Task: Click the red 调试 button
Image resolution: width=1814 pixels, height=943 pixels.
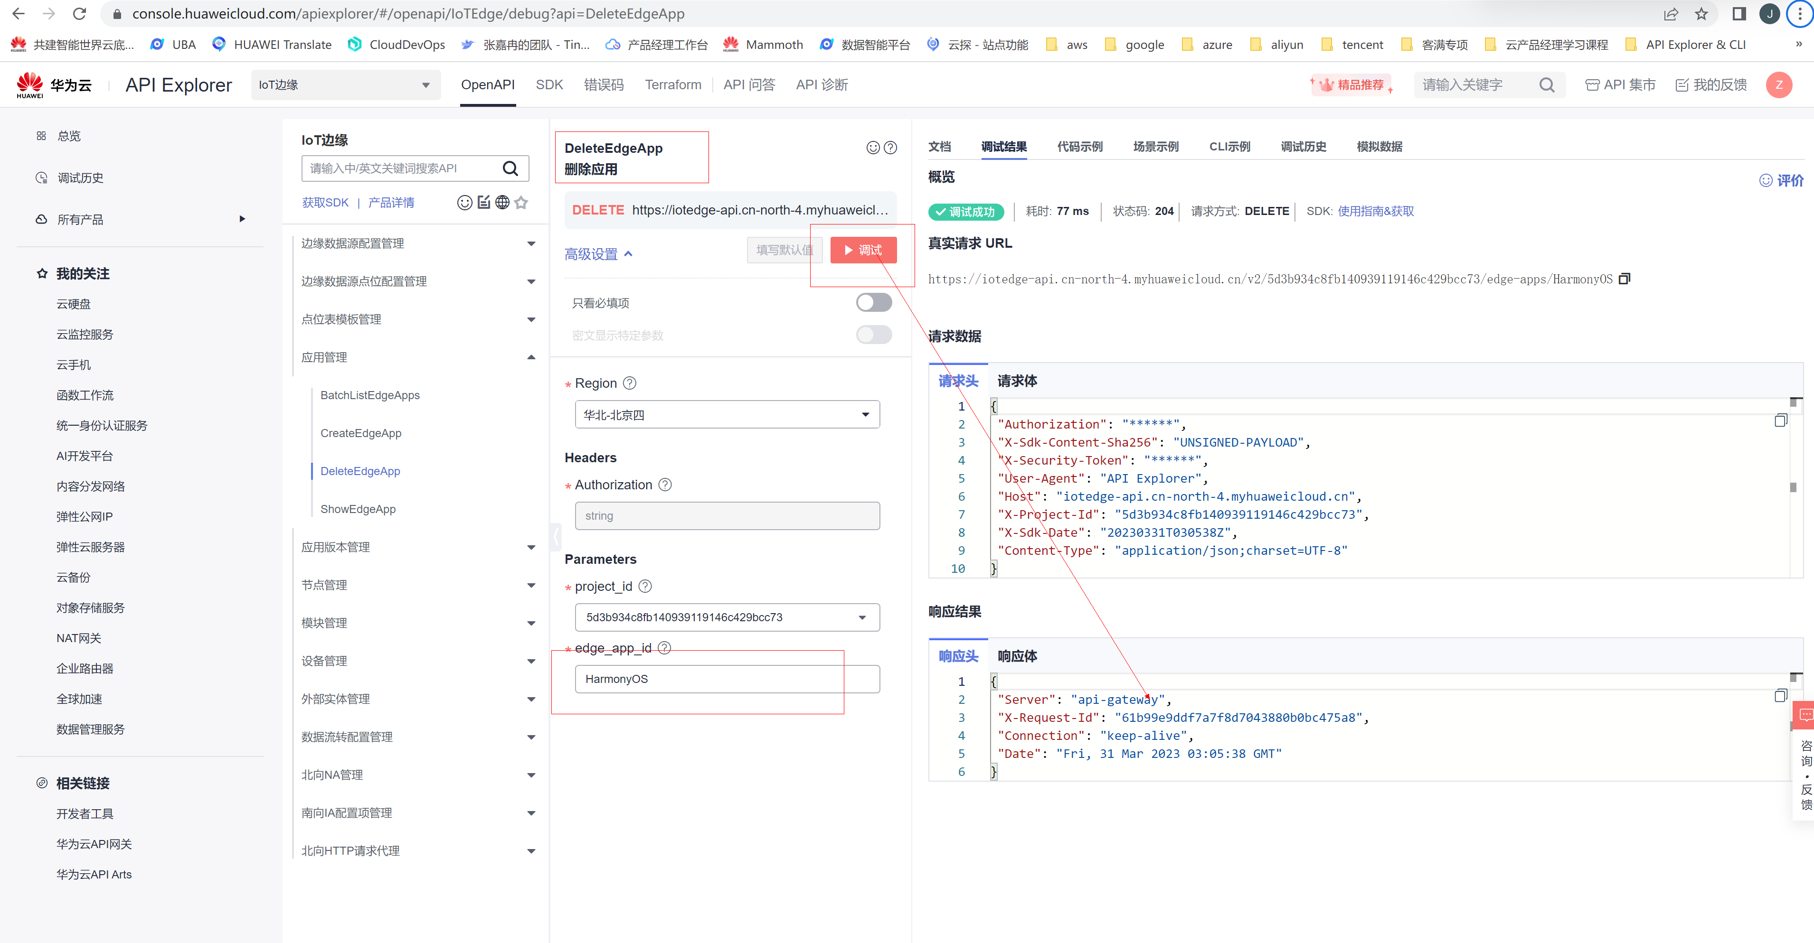Action: [x=863, y=250]
